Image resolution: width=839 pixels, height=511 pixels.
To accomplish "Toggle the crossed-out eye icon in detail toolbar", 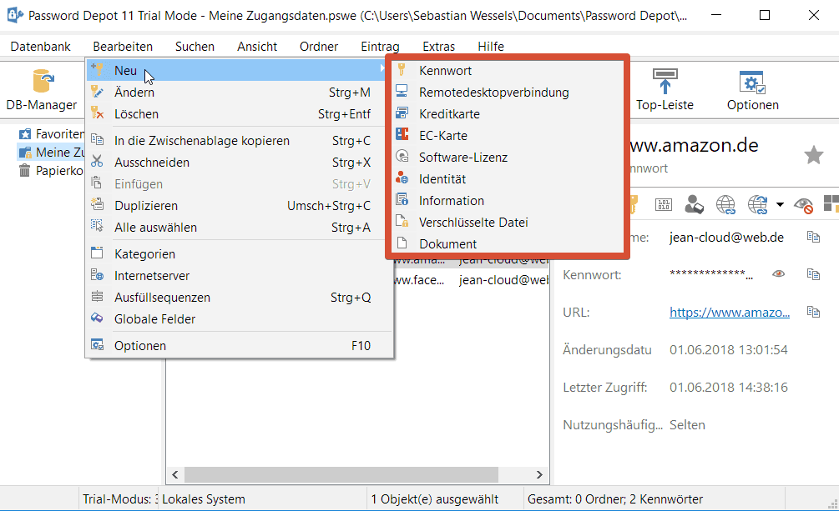I will click(x=804, y=205).
